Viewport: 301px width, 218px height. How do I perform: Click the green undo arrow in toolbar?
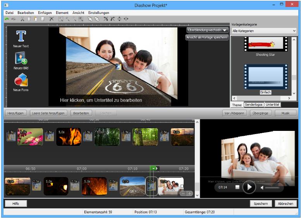(x=7, y=19)
